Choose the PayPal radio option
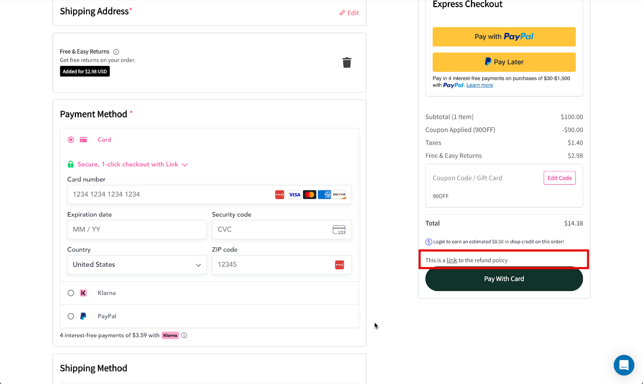 pyautogui.click(x=71, y=317)
